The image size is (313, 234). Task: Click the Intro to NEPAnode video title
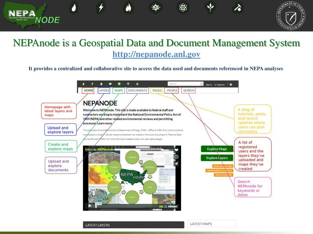click(99, 149)
